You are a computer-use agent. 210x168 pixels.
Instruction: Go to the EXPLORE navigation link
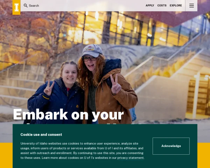coord(176,6)
